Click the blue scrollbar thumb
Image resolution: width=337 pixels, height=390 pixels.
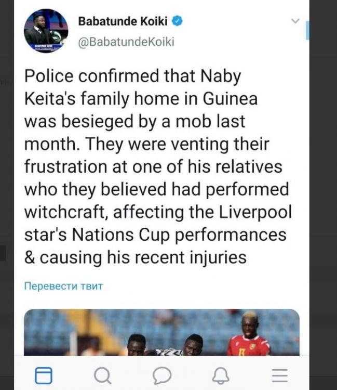pyautogui.click(x=307, y=30)
